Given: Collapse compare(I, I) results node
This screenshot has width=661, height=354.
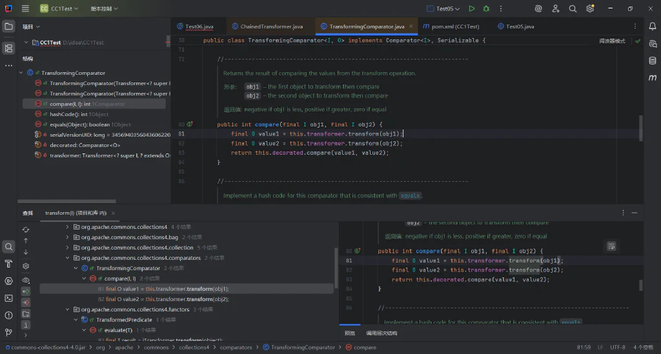Looking at the screenshot, I should click(x=84, y=278).
